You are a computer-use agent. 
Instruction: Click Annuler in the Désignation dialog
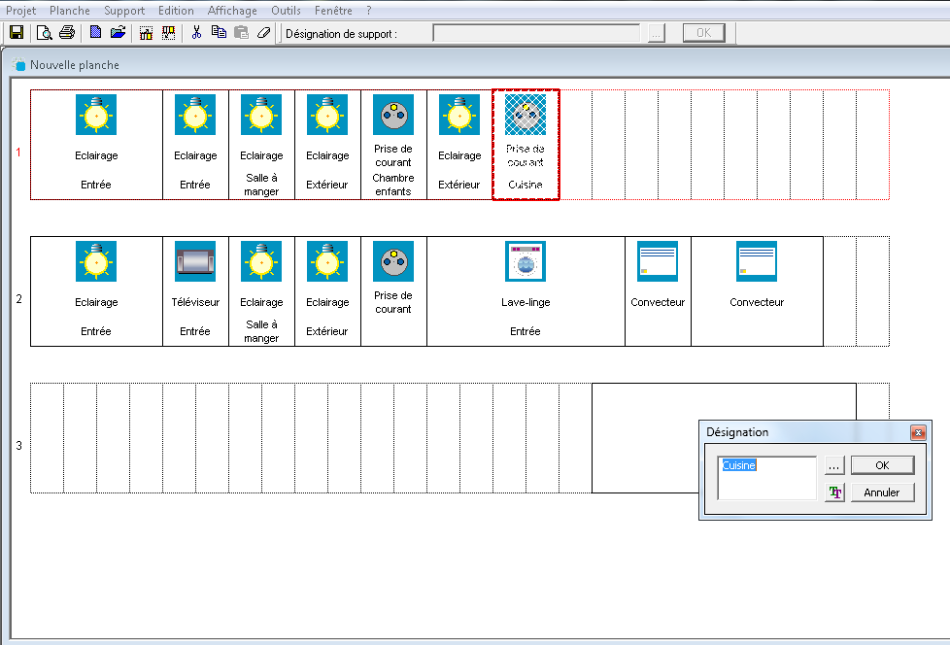tap(882, 492)
